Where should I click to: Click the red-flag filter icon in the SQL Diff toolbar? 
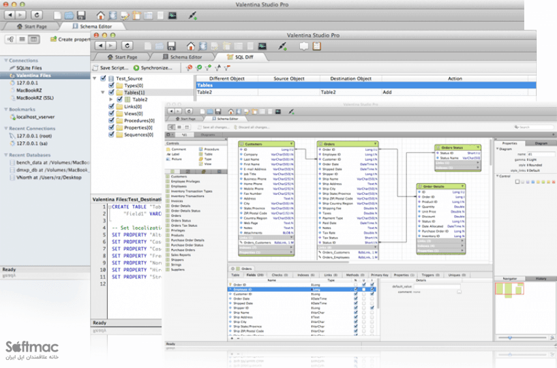(227, 67)
